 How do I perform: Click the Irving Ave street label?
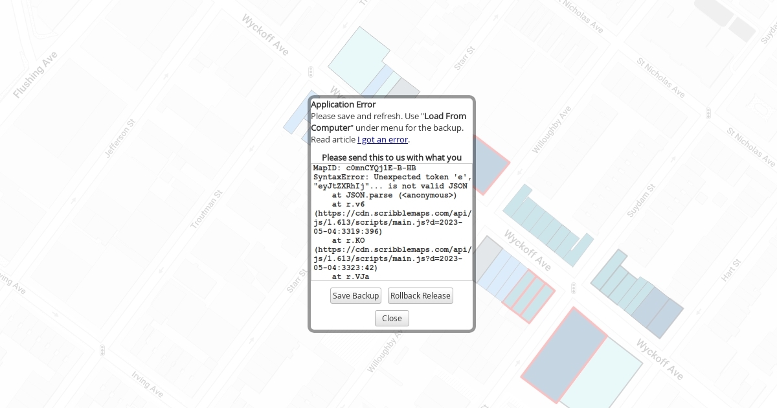tap(147, 383)
